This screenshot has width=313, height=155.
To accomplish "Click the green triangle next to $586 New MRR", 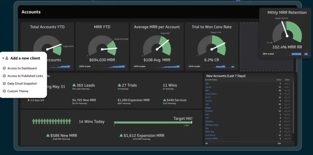I will [48, 135].
